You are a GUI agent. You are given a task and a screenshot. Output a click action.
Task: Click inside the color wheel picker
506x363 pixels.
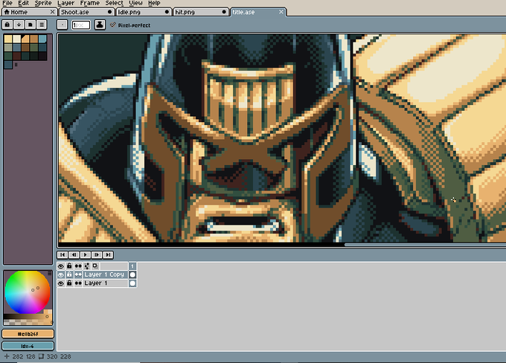tap(28, 292)
